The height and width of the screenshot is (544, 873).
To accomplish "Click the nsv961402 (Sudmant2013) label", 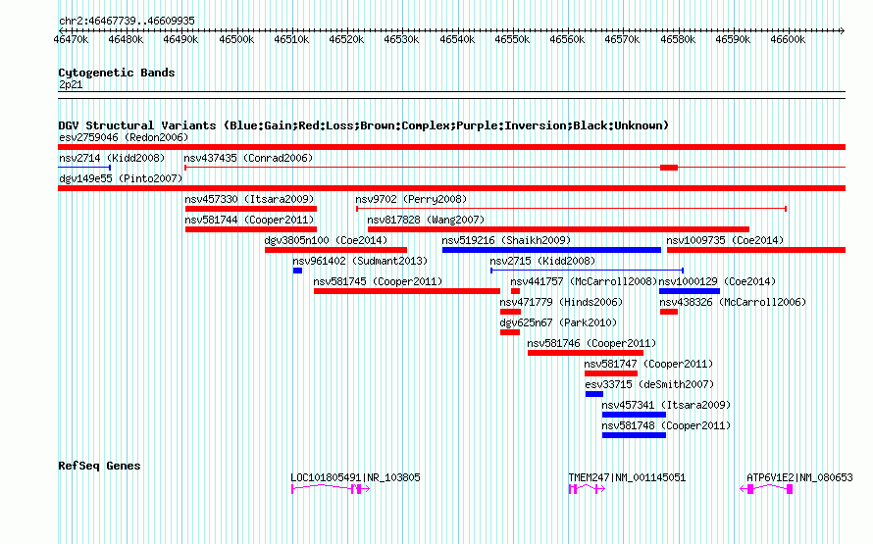I will [x=360, y=261].
